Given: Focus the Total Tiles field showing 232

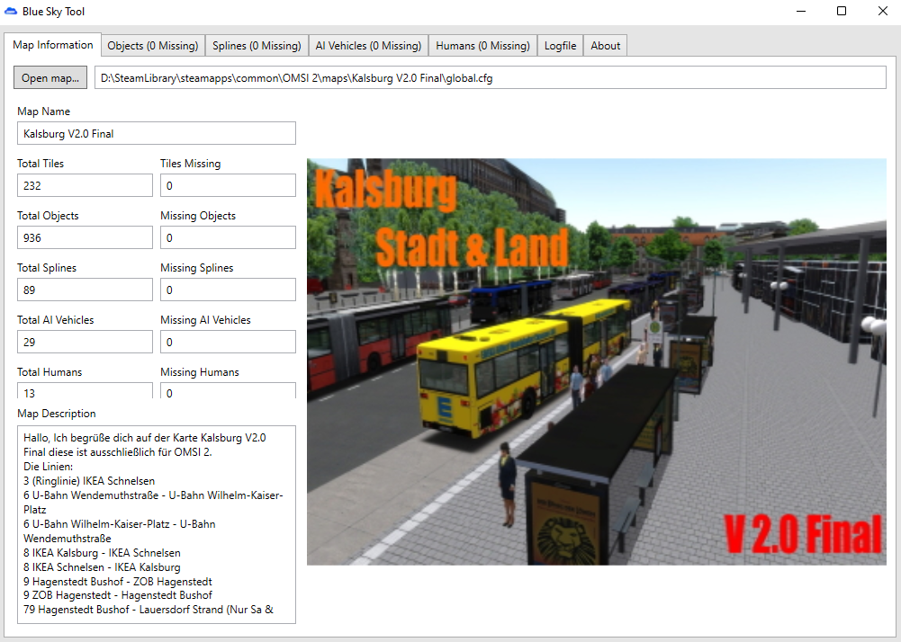Looking at the screenshot, I should 85,186.
